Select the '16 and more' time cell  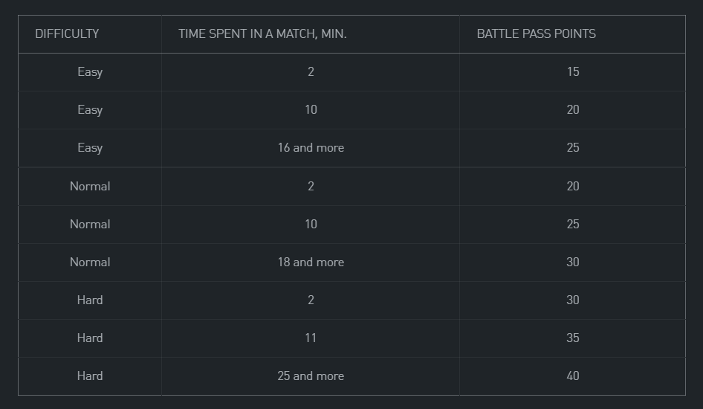(311, 148)
